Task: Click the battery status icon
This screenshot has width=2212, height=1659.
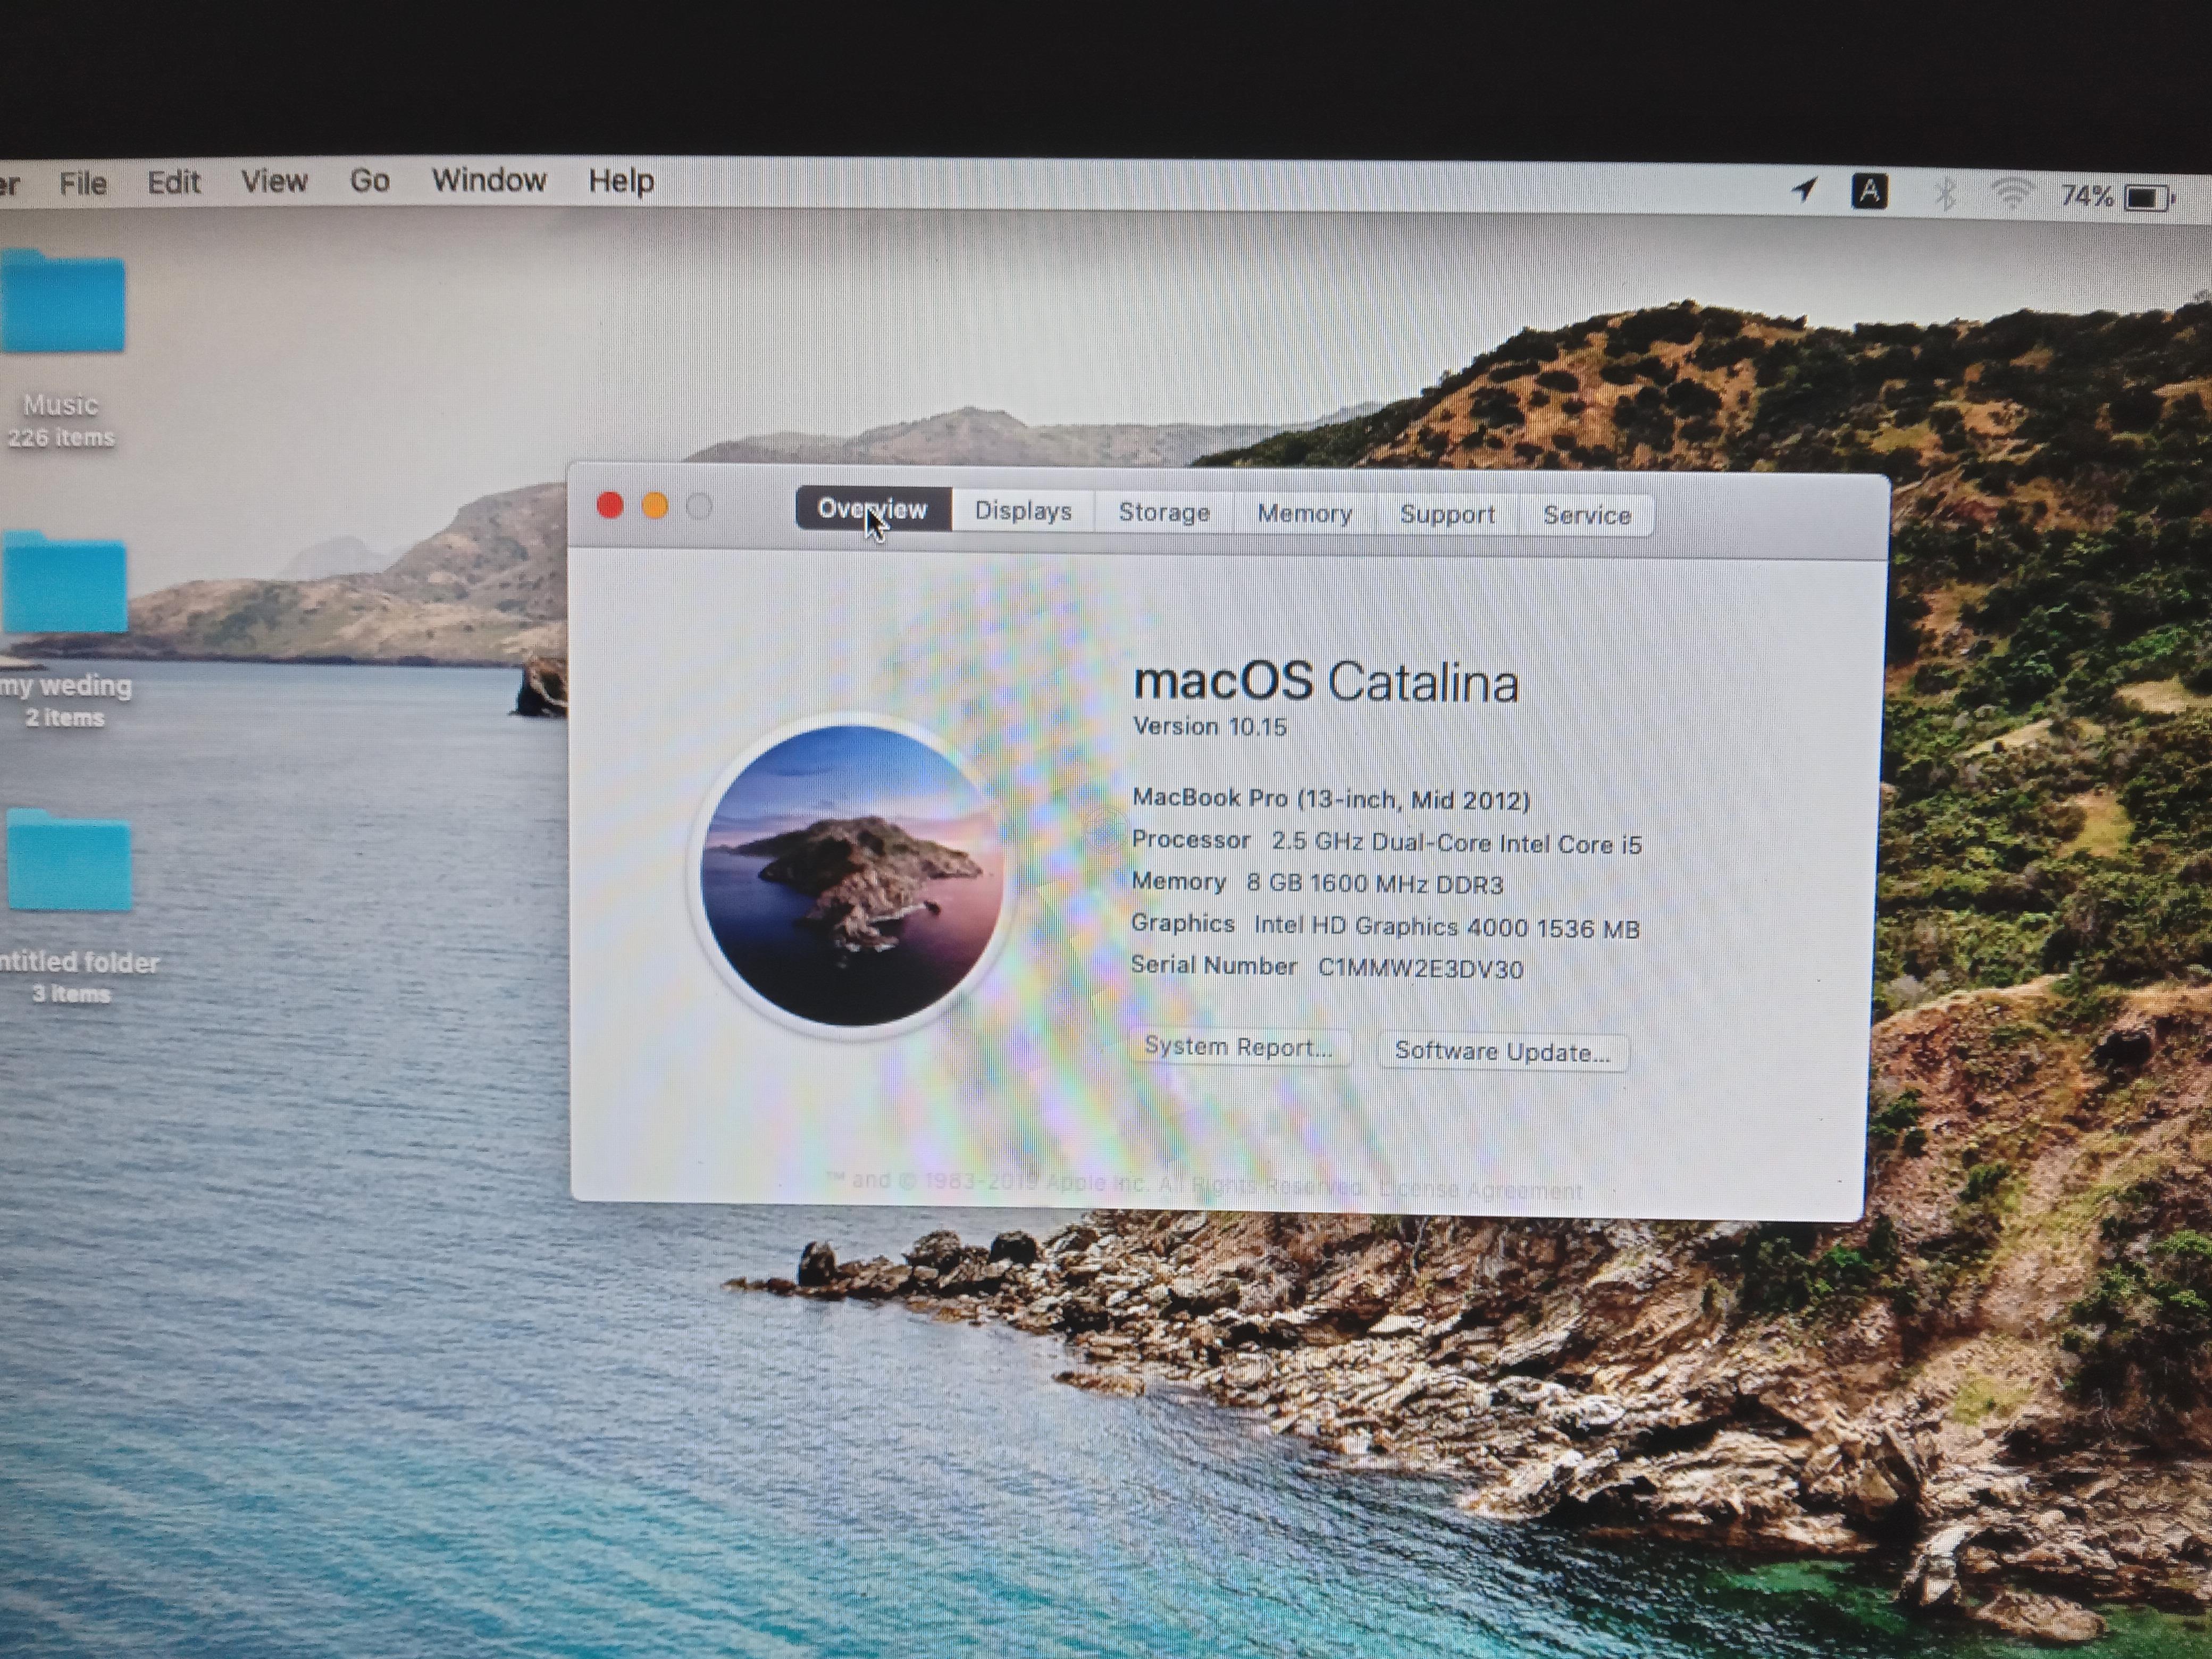Action: point(2147,198)
